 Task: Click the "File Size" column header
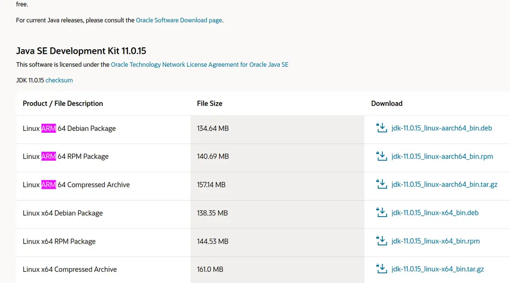tap(209, 103)
